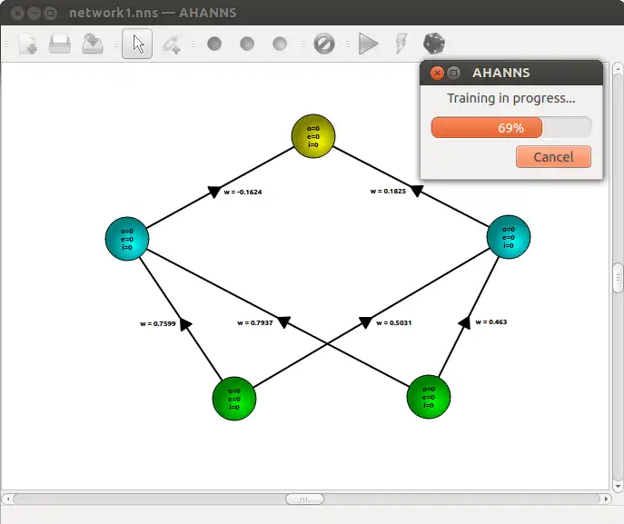The image size is (624, 524).
Task: Click the Training in progress... label
Action: click(511, 98)
